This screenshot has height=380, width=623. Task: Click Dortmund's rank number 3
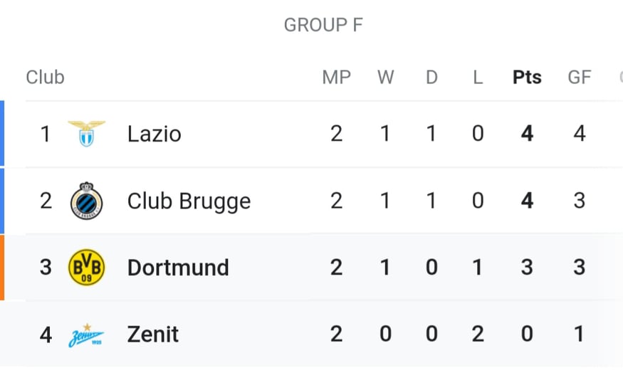[x=46, y=268]
